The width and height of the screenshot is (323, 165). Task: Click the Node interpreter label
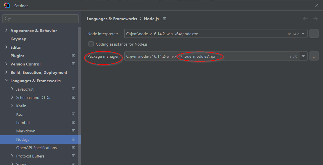point(102,34)
